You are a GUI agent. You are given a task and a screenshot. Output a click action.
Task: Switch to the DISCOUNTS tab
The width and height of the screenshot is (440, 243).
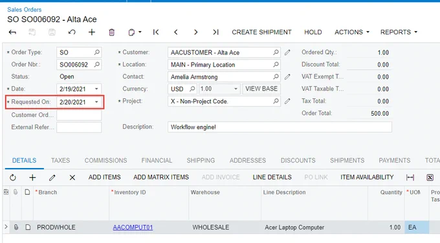pyautogui.click(x=298, y=160)
